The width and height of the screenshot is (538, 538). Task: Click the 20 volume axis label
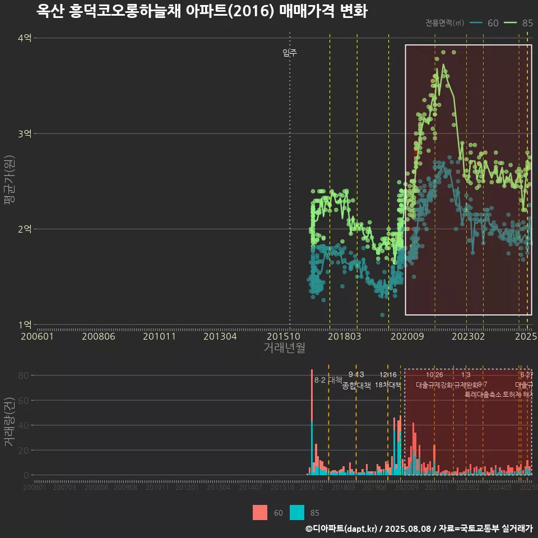tap(24, 450)
